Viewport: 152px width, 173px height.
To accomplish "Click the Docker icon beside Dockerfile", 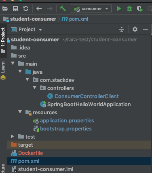I will [14, 153].
